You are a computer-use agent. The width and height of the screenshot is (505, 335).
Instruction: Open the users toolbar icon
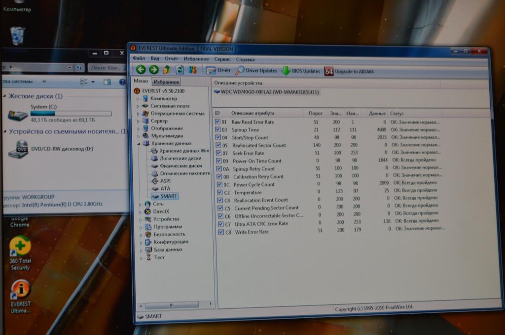[193, 70]
